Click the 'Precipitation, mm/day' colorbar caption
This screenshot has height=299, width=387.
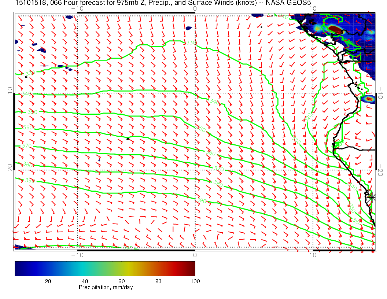pyautogui.click(x=106, y=287)
